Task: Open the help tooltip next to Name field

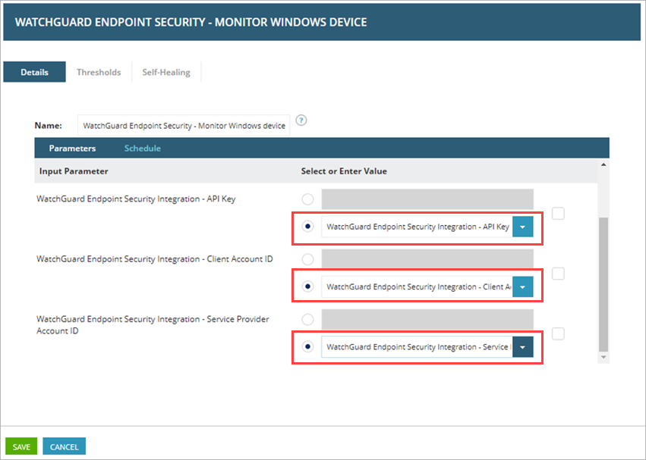Action: click(301, 120)
